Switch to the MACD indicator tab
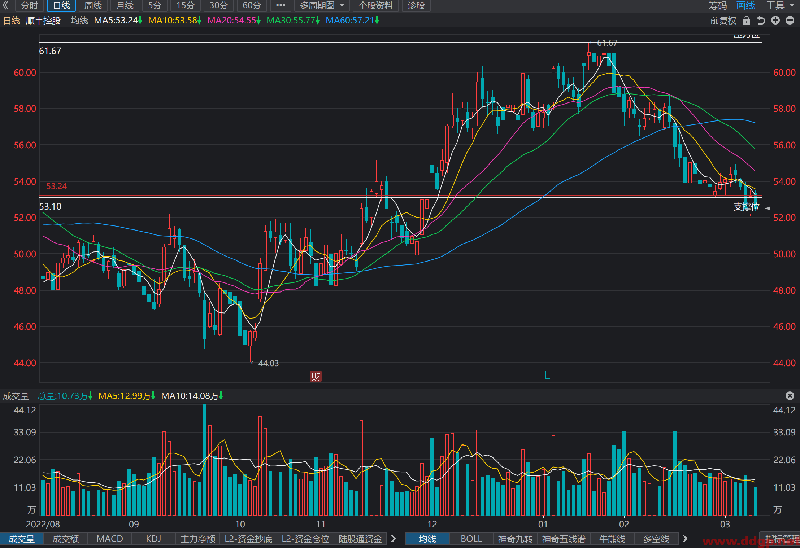 coord(110,539)
